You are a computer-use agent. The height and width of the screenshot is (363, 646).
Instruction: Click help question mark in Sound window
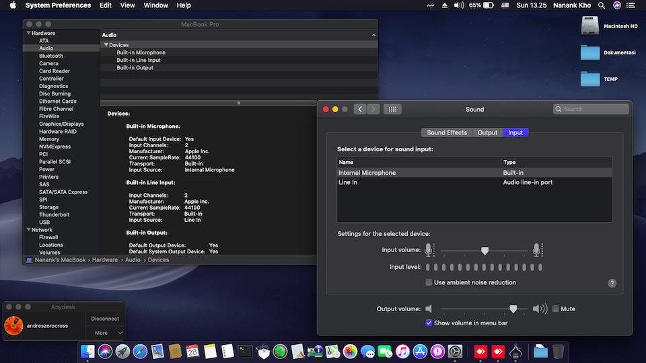612,283
